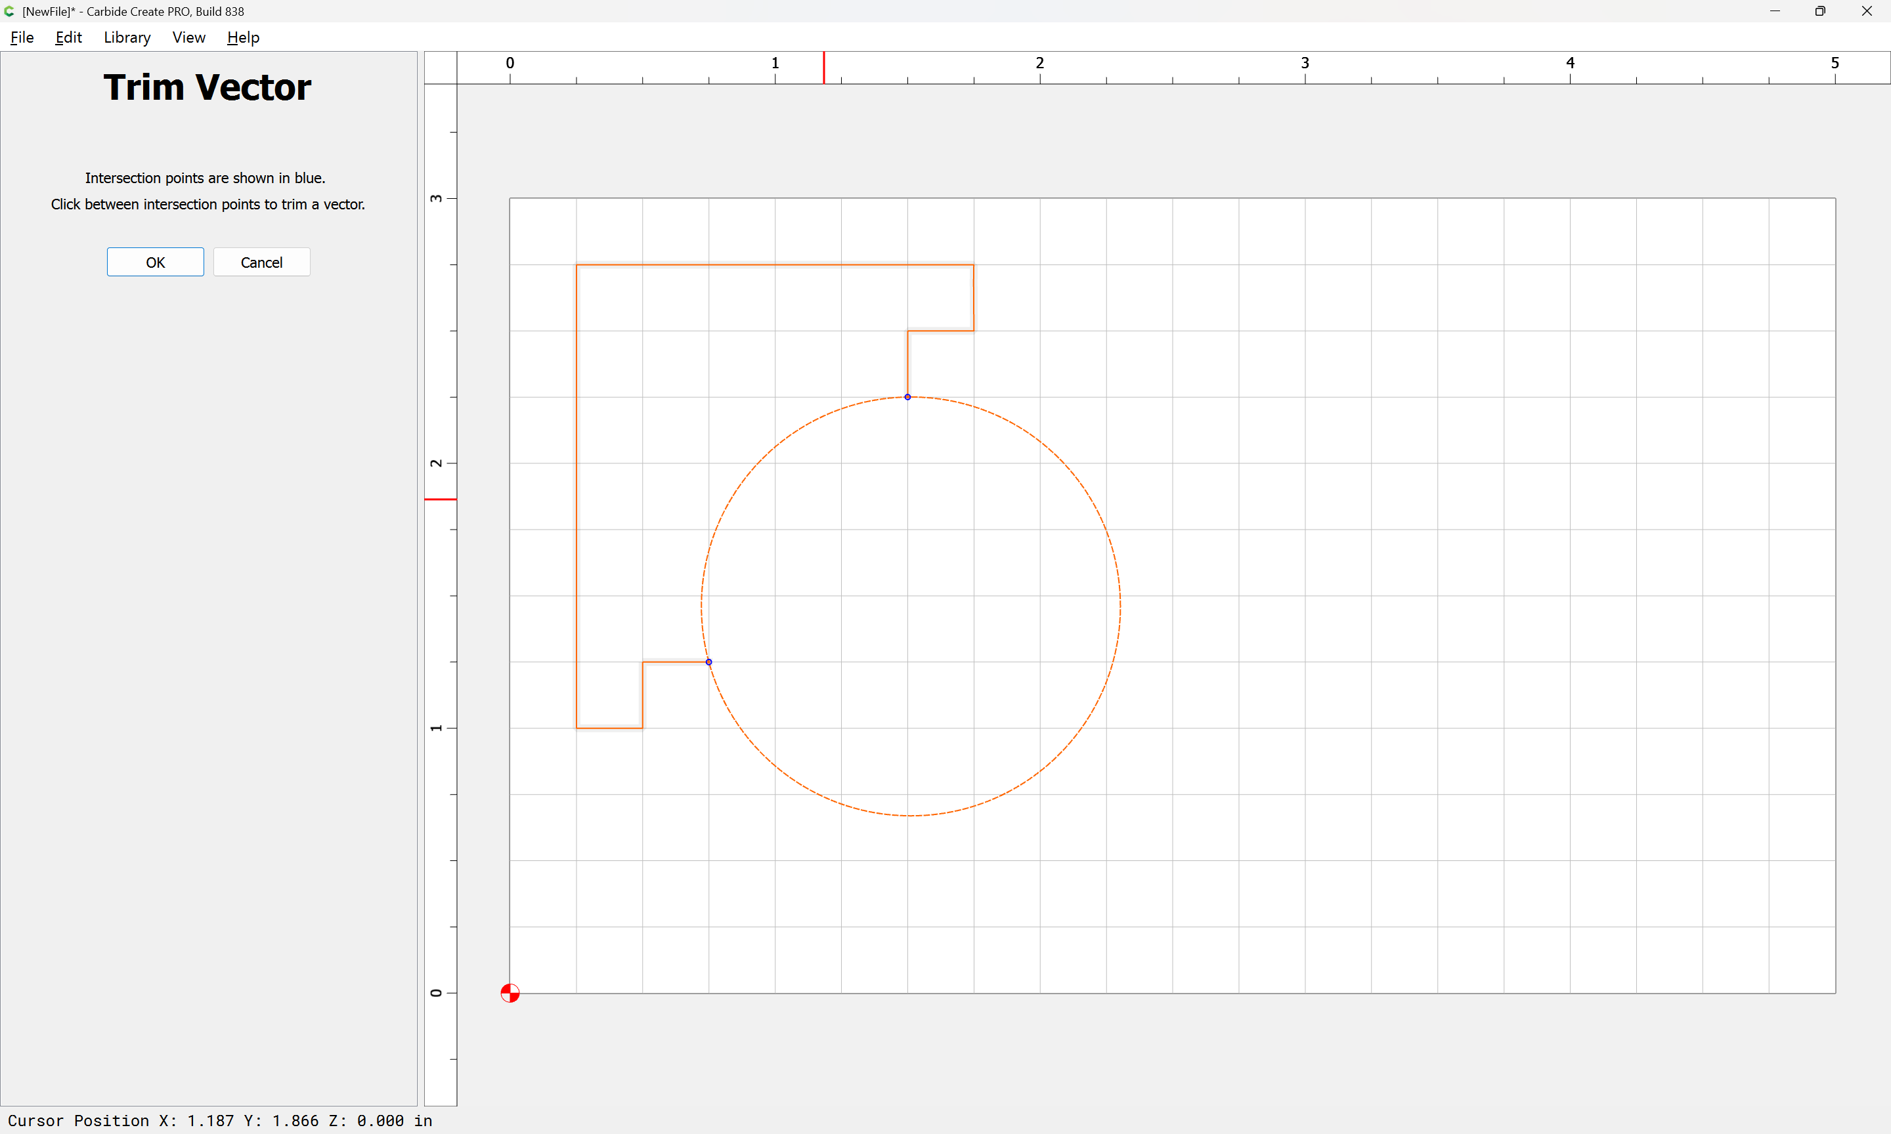Open the Edit menu
This screenshot has height=1134, width=1891.
[x=68, y=37]
